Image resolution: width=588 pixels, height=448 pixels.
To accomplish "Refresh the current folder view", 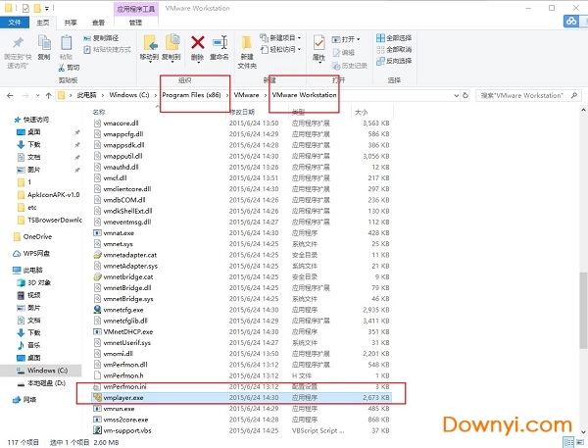I will 465,95.
